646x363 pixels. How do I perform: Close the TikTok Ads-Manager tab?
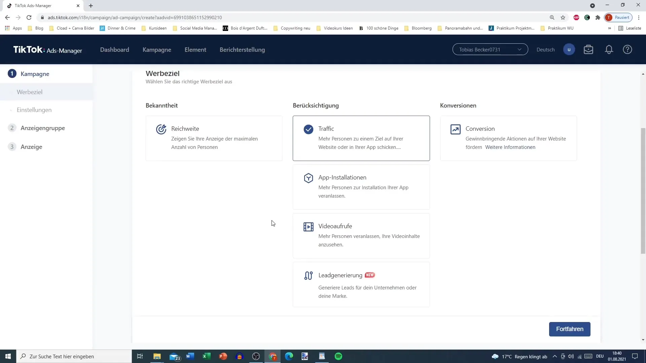pos(78,6)
